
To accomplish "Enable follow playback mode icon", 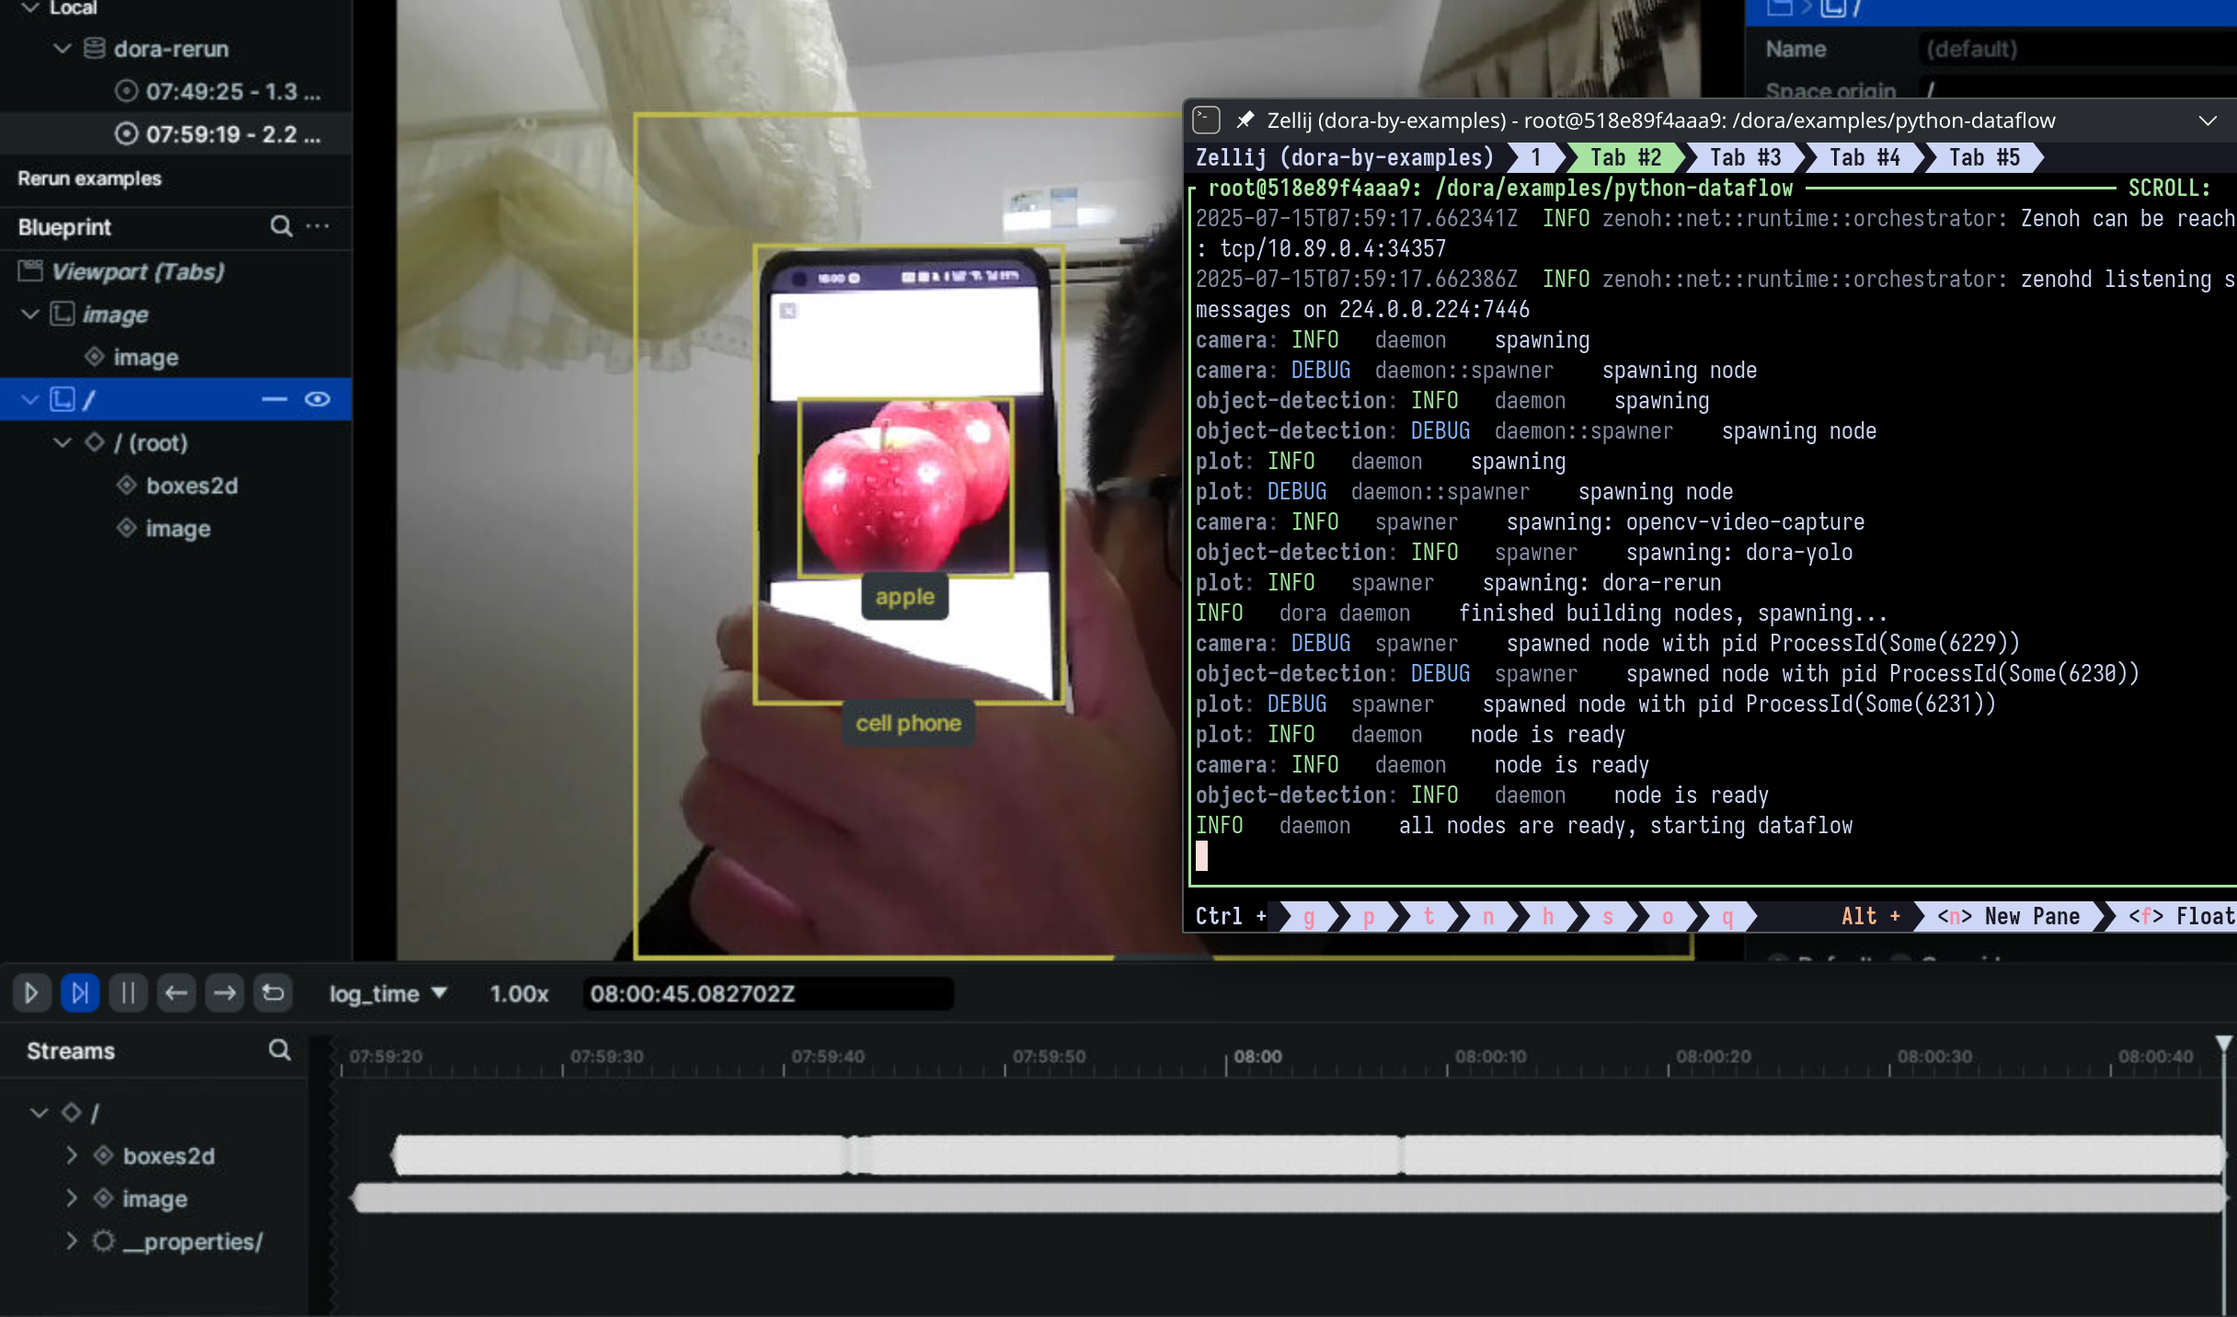I will [x=80, y=993].
